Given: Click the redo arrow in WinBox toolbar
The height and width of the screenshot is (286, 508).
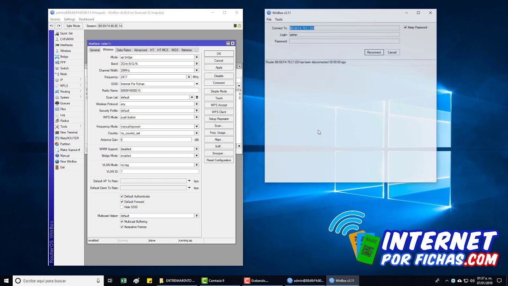Looking at the screenshot, I should pos(59,26).
